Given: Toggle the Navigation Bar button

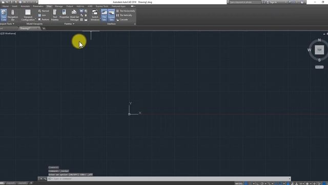Looking at the screenshot, I should click(x=13, y=15).
